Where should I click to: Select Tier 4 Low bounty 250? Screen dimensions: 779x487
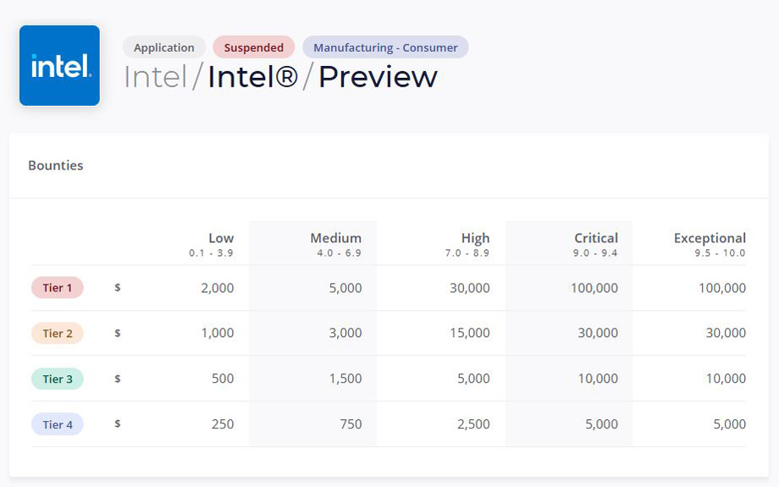(223, 424)
